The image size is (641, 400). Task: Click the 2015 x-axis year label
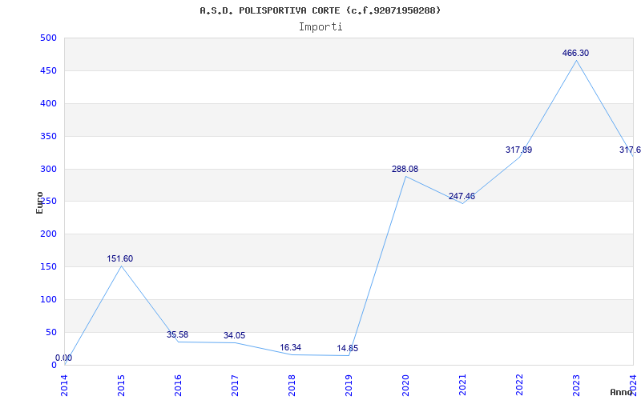121,385
